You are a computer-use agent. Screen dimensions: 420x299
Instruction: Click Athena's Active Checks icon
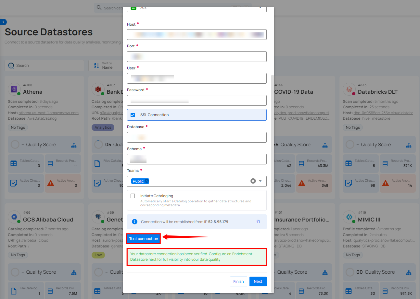13,183
